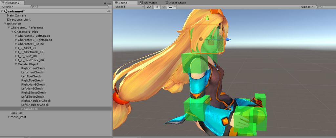This screenshot has width=336, height=138.
Task: Click the Unity scene icon beside setsumei
Action: 6,11
